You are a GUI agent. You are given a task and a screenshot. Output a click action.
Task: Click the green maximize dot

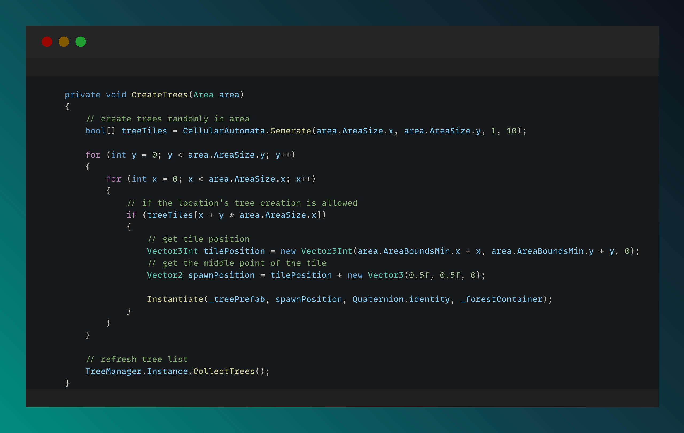pos(81,42)
